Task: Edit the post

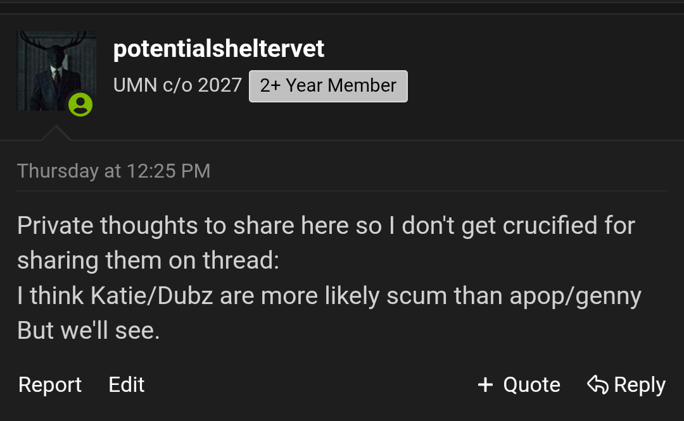Action: pos(127,384)
